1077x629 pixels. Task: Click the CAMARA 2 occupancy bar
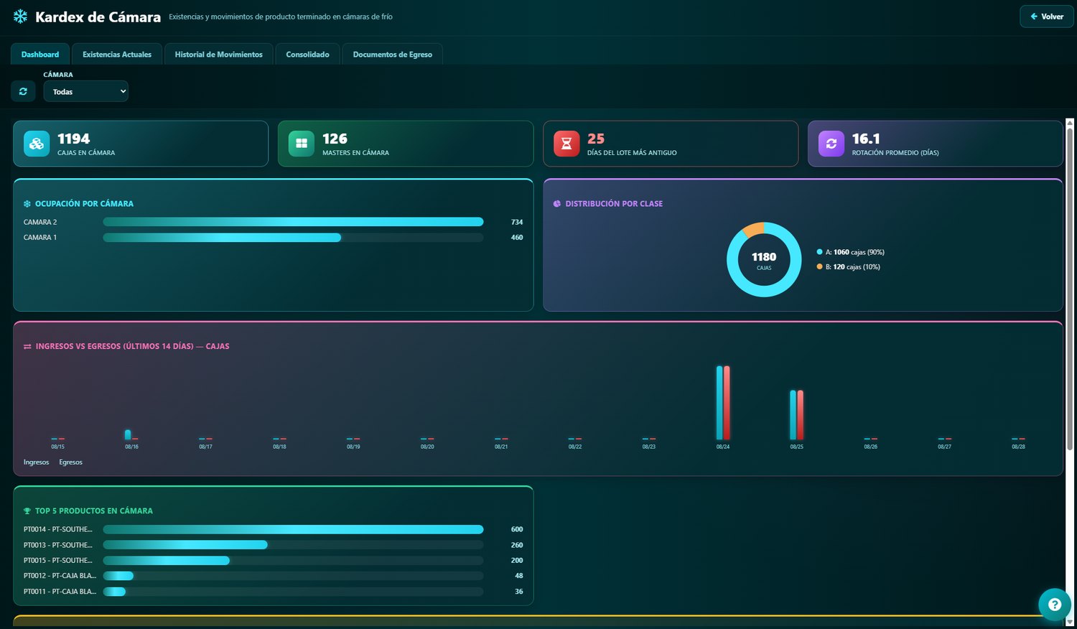click(293, 222)
